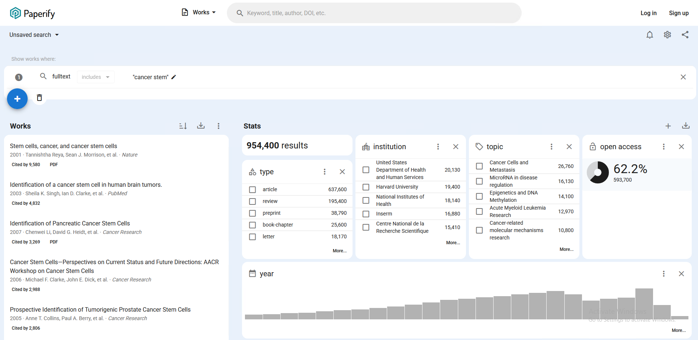Expand the Unsaved search dropdown
The width and height of the screenshot is (698, 340).
pyautogui.click(x=34, y=35)
